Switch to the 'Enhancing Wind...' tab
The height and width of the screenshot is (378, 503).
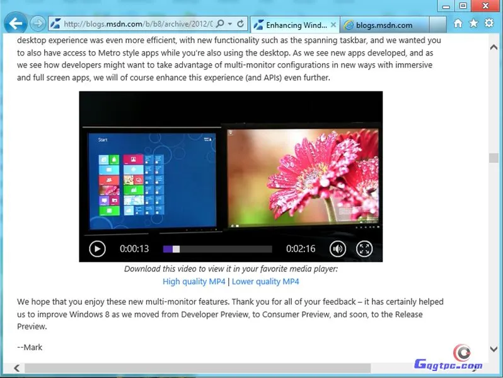coord(291,25)
